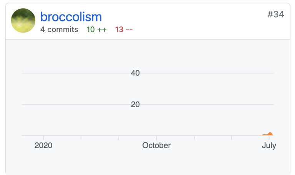
Task: Select the 40 y-axis gridline label
Action: click(x=135, y=73)
